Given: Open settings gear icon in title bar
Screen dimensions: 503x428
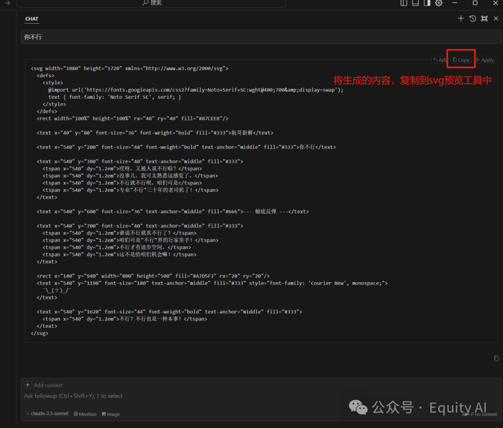Looking at the screenshot, I should (x=439, y=3).
